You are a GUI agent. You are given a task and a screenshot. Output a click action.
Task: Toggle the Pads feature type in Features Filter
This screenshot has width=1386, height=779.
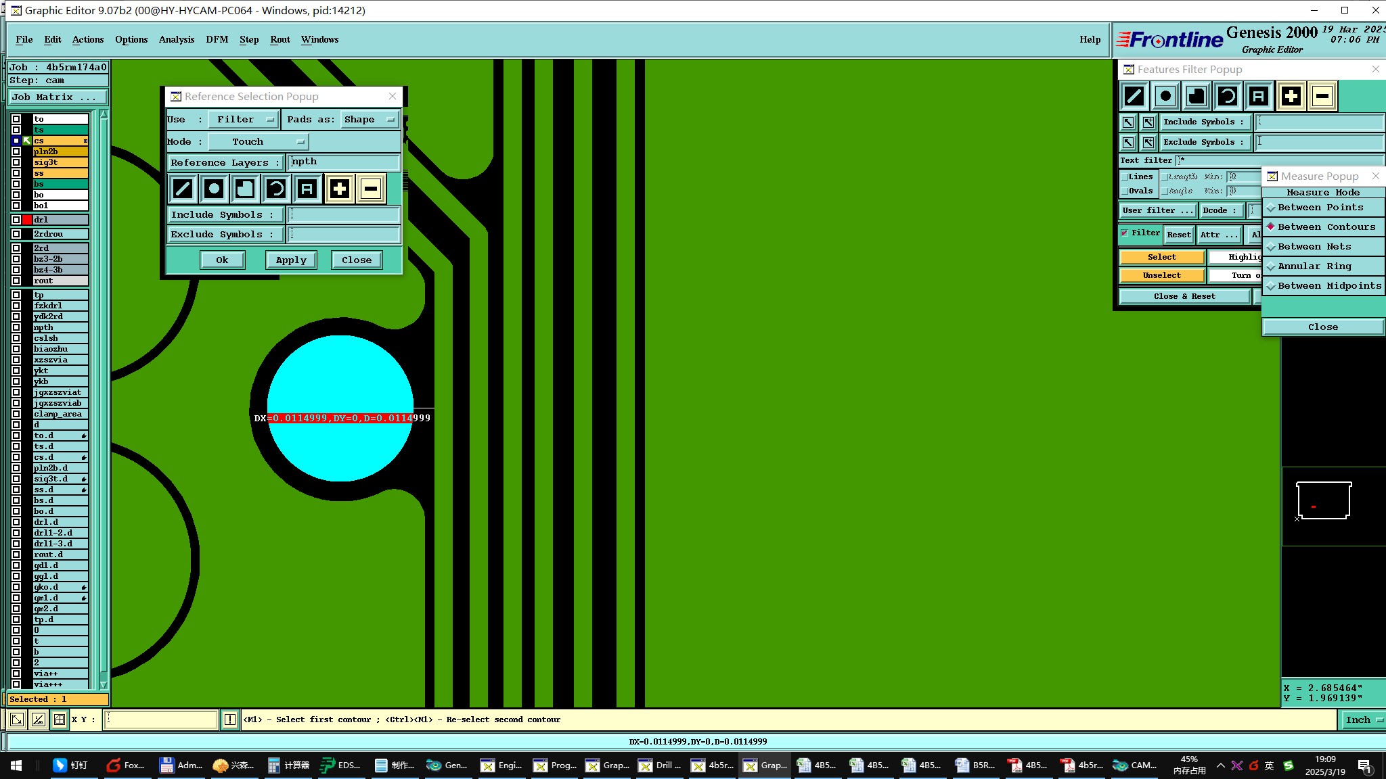pos(1165,96)
